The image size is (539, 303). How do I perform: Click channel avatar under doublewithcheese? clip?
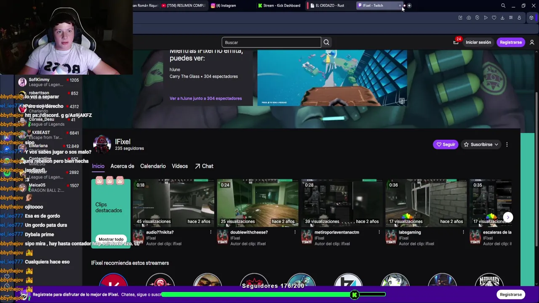(222, 237)
